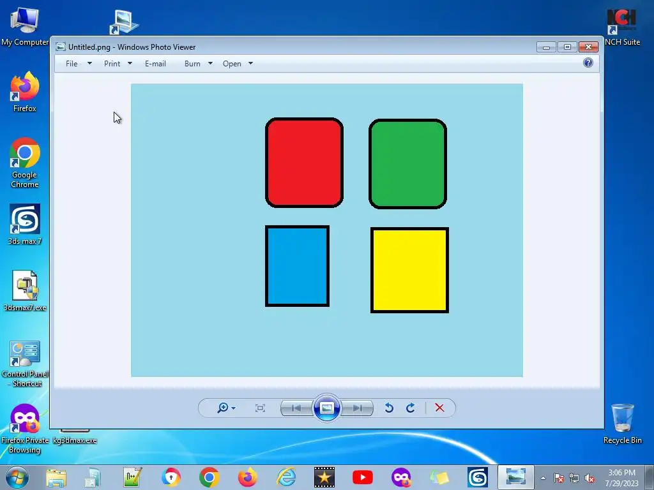Image resolution: width=654 pixels, height=490 pixels.
Task: Open the Open menu
Action: 232,63
